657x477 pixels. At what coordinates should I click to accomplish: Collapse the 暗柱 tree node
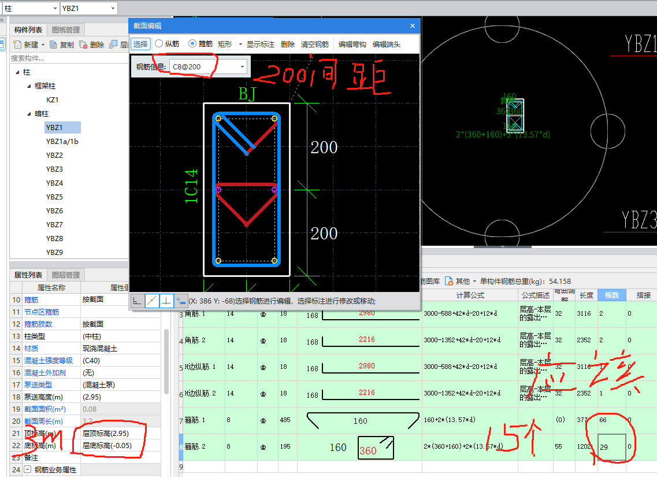tap(29, 114)
